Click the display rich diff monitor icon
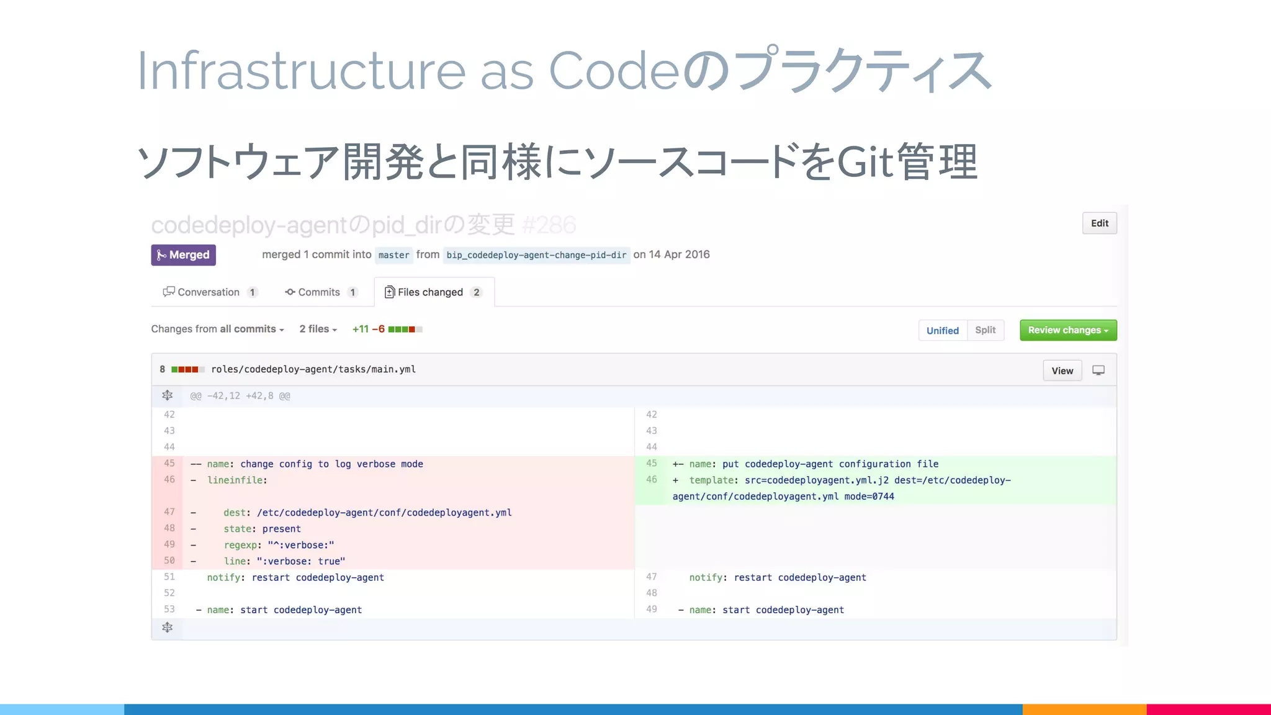Viewport: 1271px width, 715px height. 1098,371
